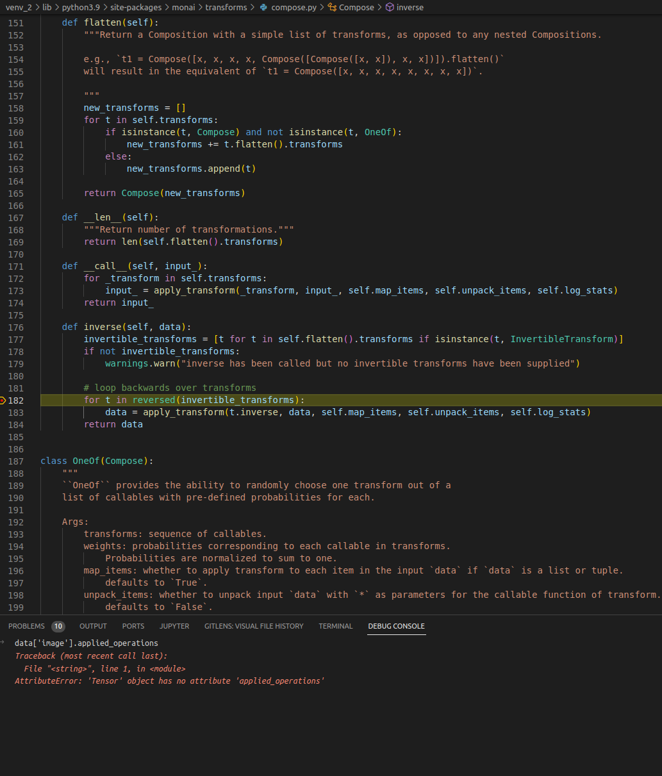
Task: Click 'new_transforms = []' on line 158
Action: [x=135, y=108]
